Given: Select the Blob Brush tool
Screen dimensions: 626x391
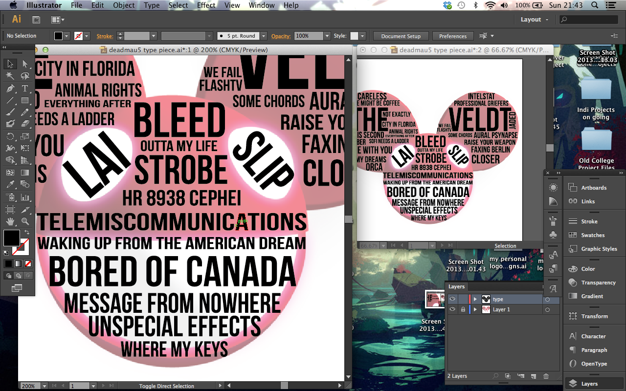Looking at the screenshot, I should pos(10,124).
